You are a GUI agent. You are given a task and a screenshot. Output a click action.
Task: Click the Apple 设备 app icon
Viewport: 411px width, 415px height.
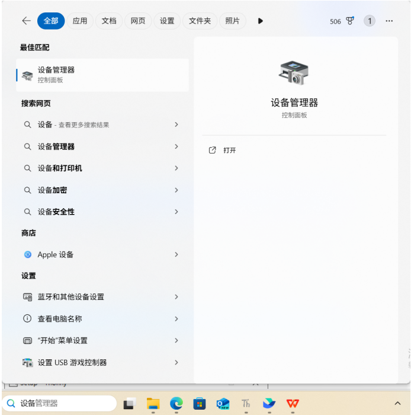coord(28,254)
